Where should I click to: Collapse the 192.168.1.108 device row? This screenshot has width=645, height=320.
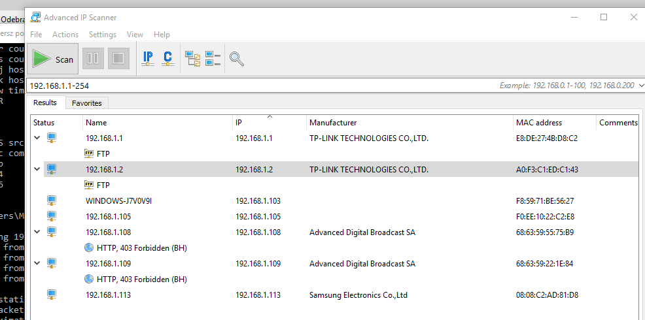coord(37,232)
